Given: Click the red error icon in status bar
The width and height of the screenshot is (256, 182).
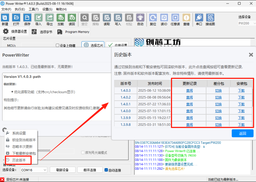Looking at the screenshot, I should pos(2,180).
